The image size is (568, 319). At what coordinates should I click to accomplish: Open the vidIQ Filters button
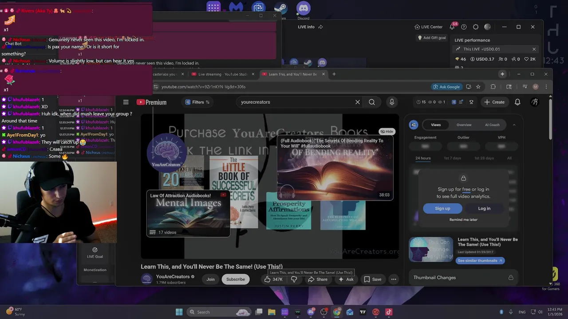pyautogui.click(x=197, y=102)
